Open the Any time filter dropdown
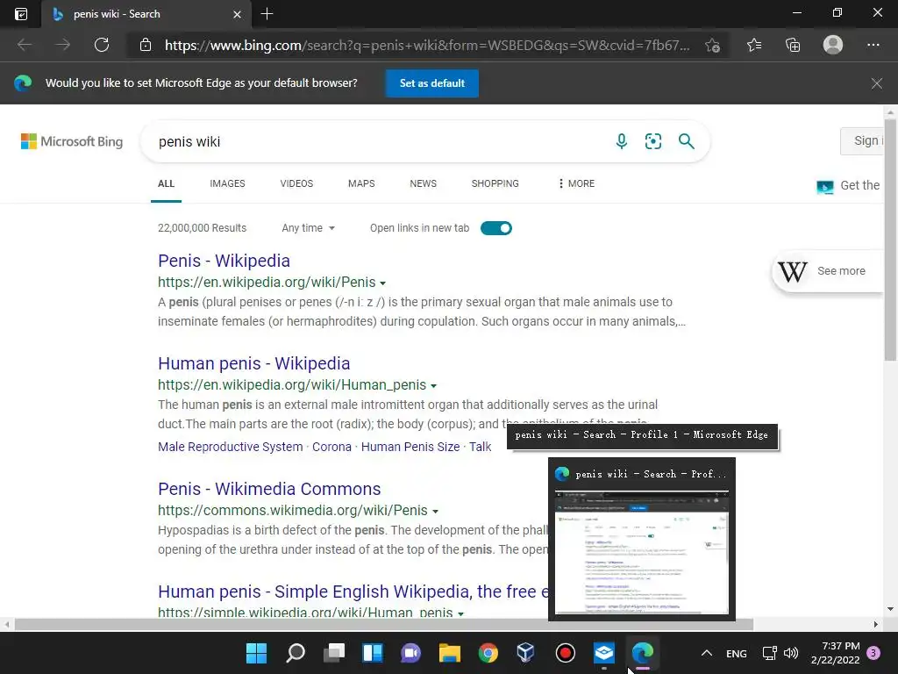 (308, 228)
